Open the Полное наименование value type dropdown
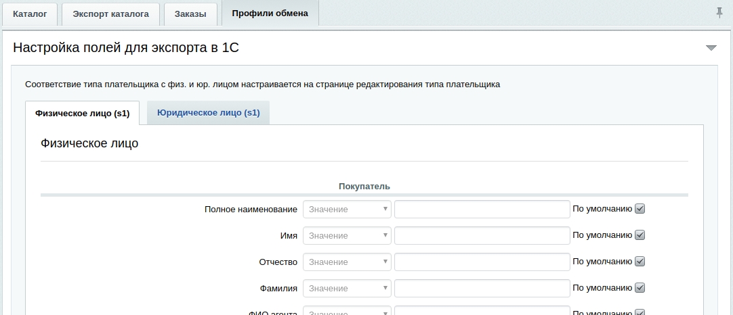The height and width of the screenshot is (315, 733). point(347,210)
